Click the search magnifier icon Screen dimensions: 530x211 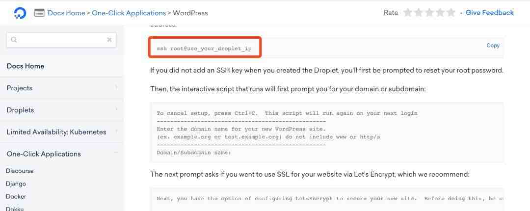pos(14,40)
